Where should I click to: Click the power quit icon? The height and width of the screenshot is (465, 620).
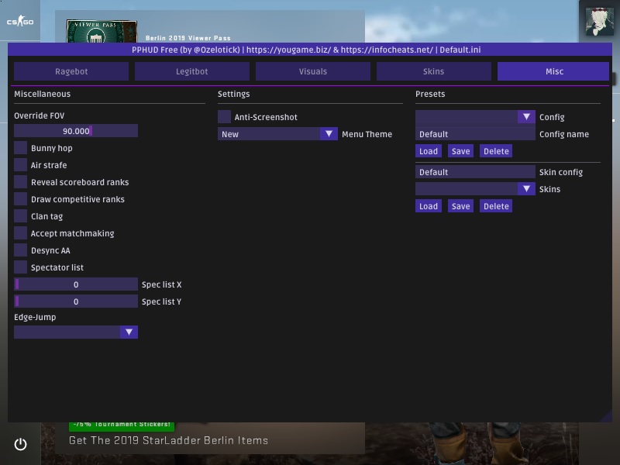click(x=21, y=444)
